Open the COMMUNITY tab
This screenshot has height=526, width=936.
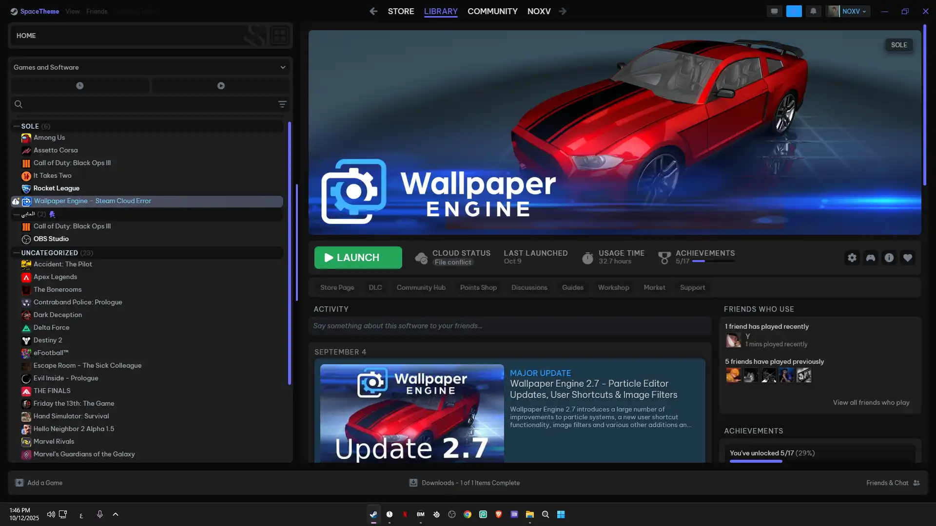coord(492,11)
